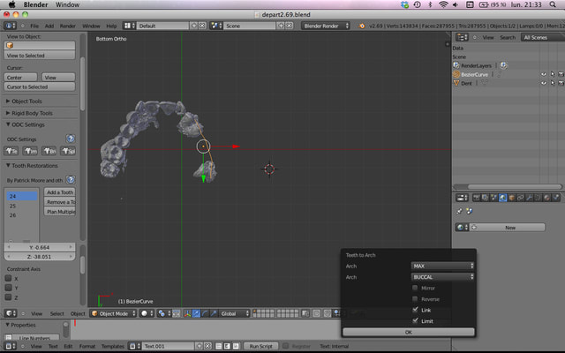The image size is (565, 353).
Task: Open the 3D view editor type selector icon
Action: 10,313
